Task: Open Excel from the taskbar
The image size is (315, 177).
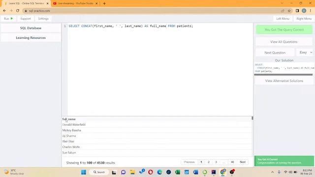Action: pyautogui.click(x=178, y=172)
